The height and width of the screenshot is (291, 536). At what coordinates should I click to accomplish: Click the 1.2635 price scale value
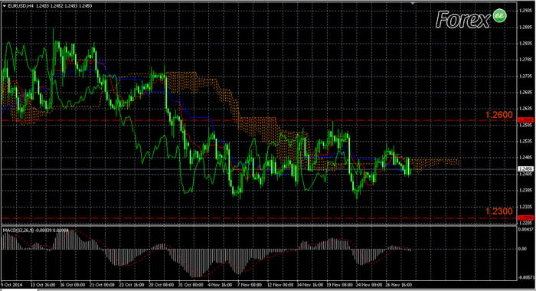[x=525, y=109]
